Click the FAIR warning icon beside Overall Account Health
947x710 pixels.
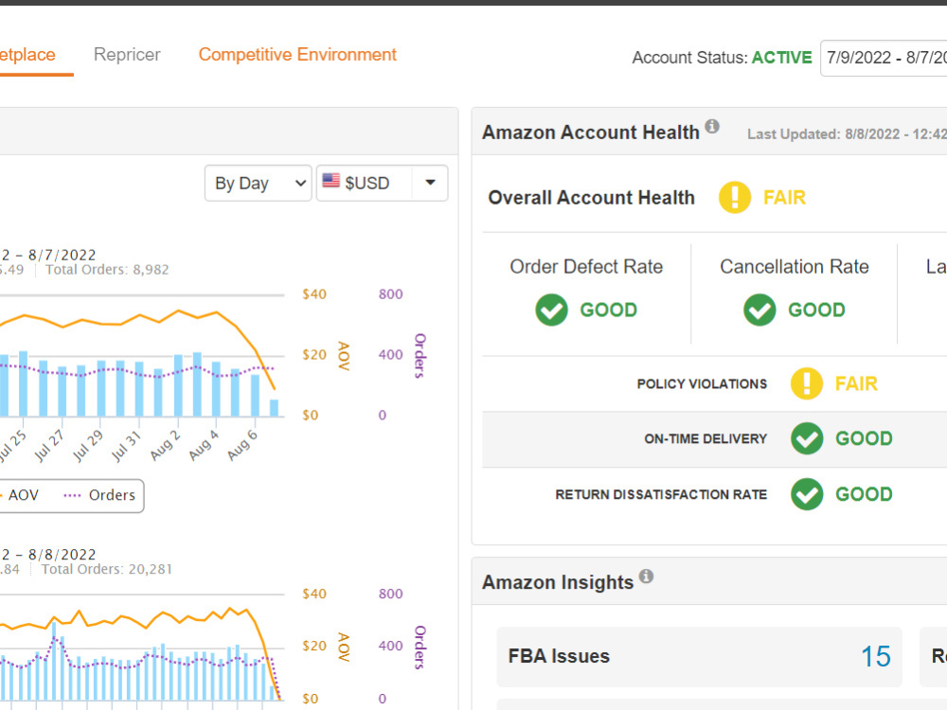[734, 198]
